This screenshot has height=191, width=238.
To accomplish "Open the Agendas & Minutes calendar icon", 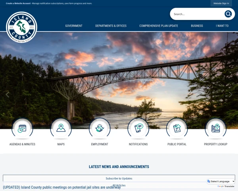I will 22,128.
